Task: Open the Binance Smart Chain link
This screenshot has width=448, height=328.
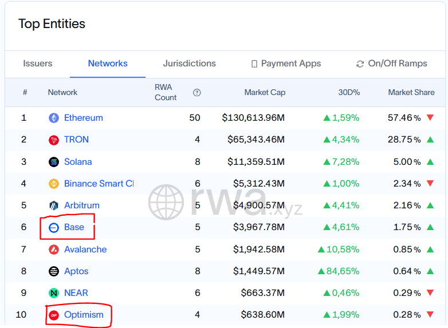Action: (99, 183)
